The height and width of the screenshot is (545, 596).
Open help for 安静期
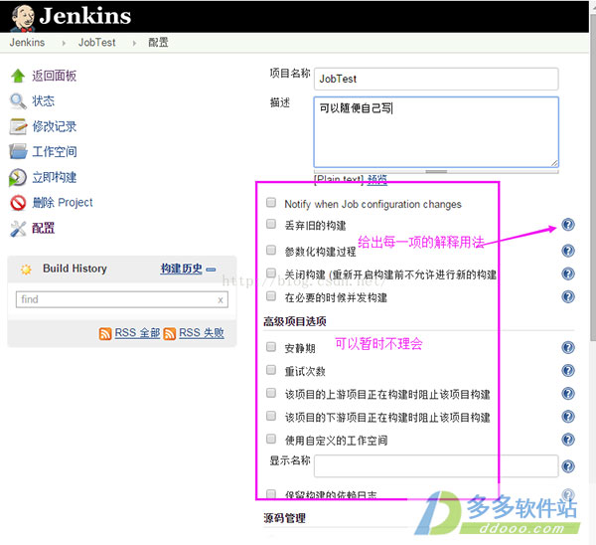click(x=568, y=347)
